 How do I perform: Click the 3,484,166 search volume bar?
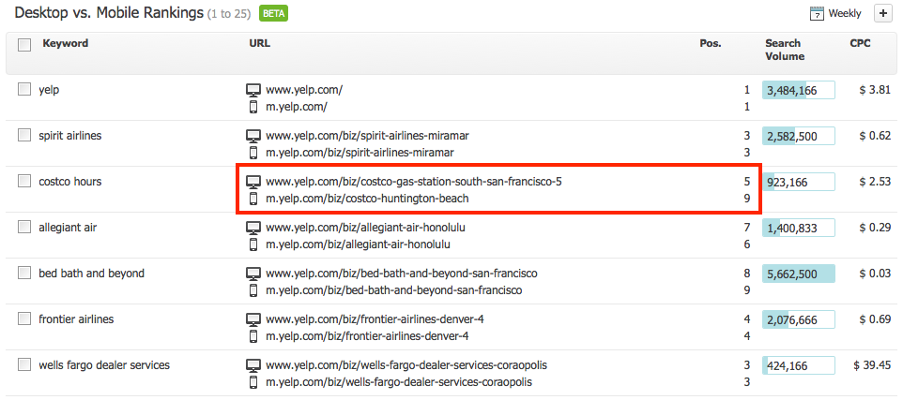[x=798, y=90]
